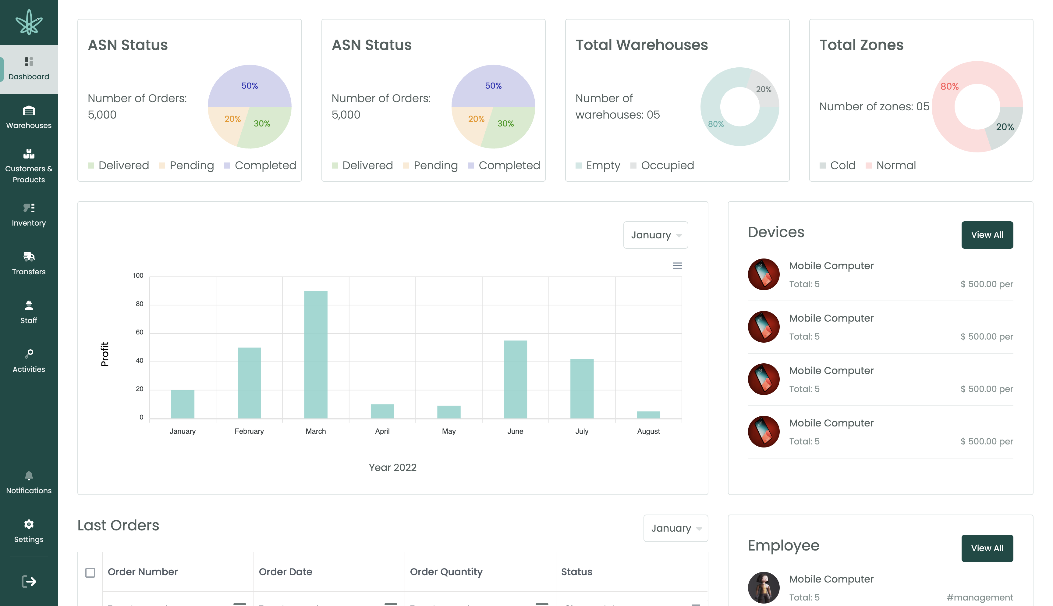Toggle Normal legend in Total Zones
Image resolution: width=1053 pixels, height=606 pixels.
[x=890, y=166]
